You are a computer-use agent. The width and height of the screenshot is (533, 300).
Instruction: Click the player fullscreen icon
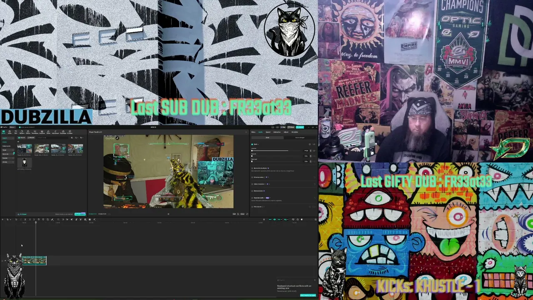click(247, 214)
